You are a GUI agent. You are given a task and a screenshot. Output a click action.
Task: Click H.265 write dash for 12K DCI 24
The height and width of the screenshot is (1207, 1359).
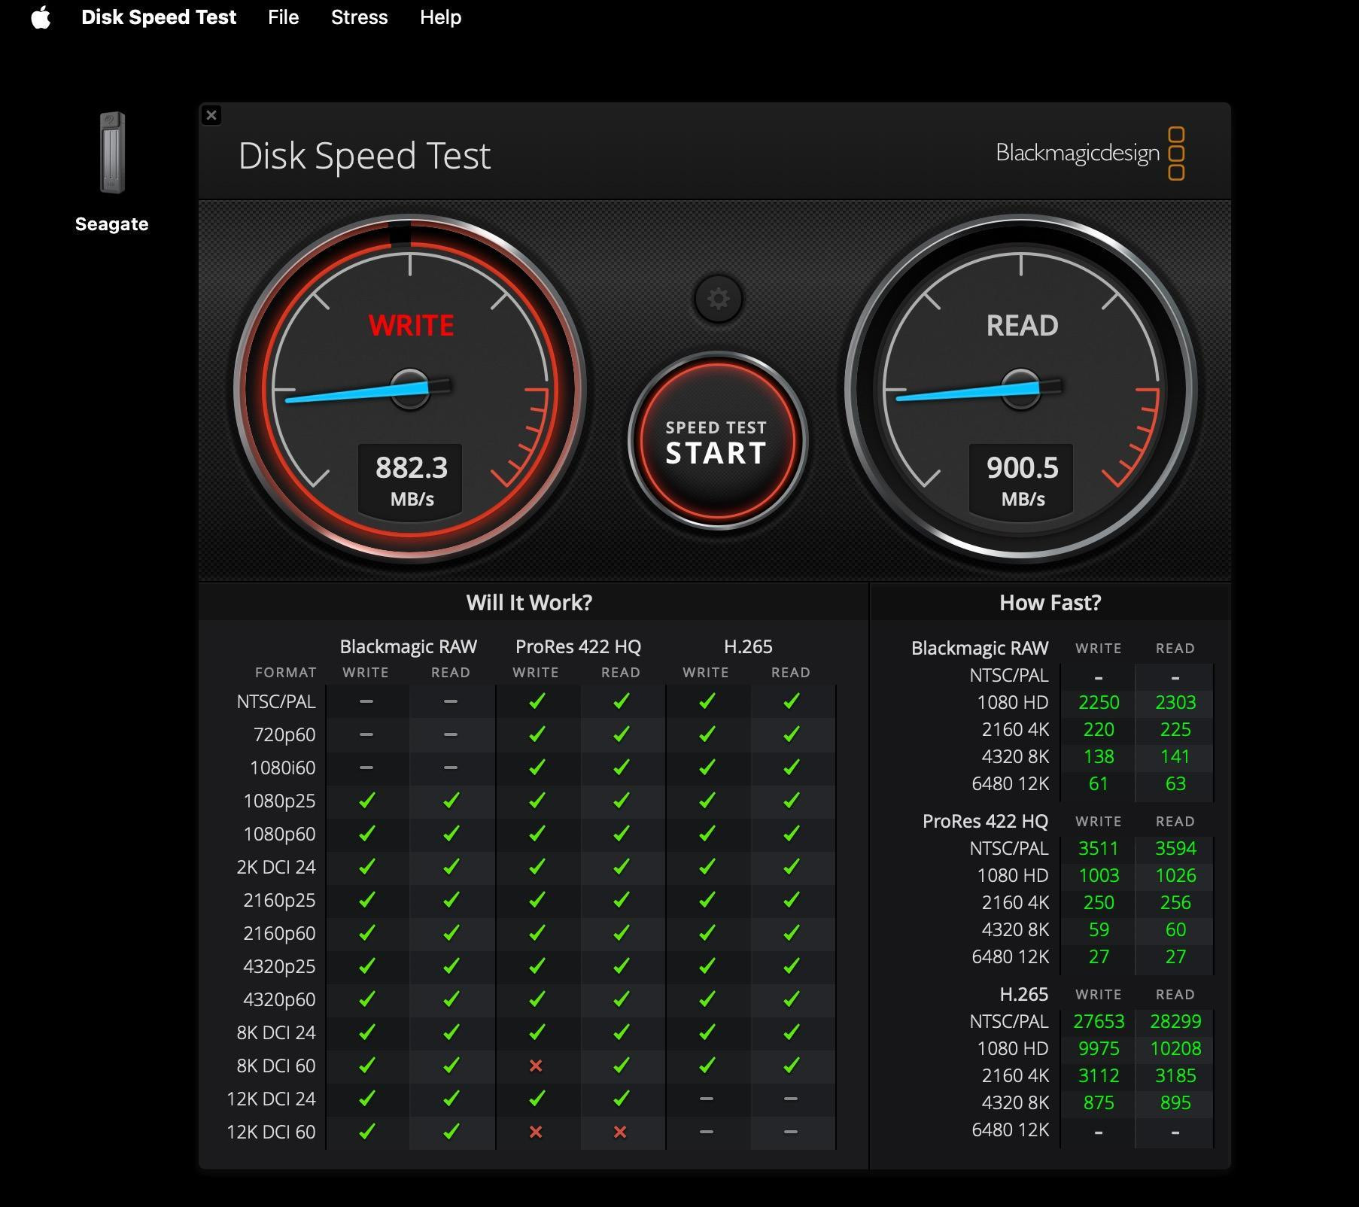point(706,1099)
